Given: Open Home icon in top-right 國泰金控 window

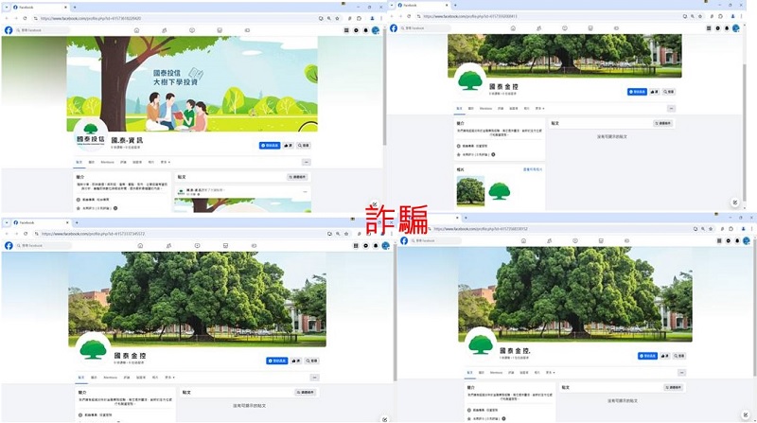Looking at the screenshot, I should coord(513,28).
